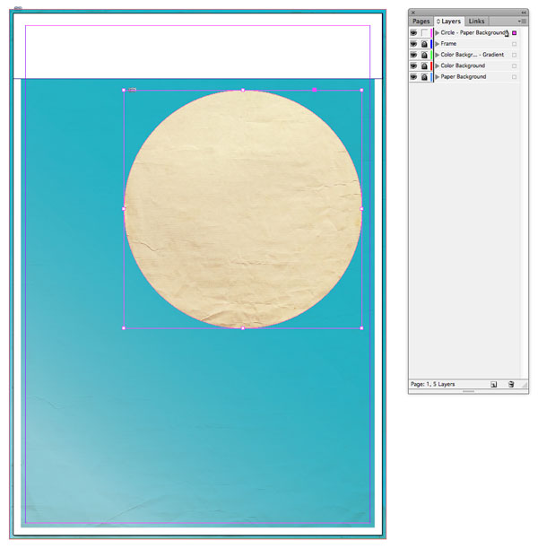The height and width of the screenshot is (549, 538).
Task: Expand the Frame layer contents
Action: tap(438, 44)
